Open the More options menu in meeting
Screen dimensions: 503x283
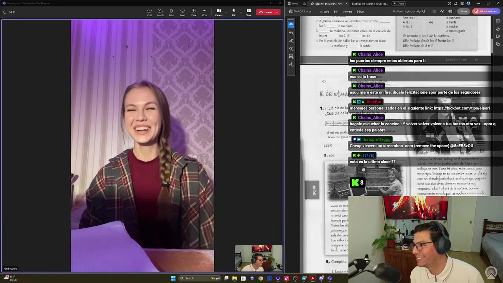point(204,12)
